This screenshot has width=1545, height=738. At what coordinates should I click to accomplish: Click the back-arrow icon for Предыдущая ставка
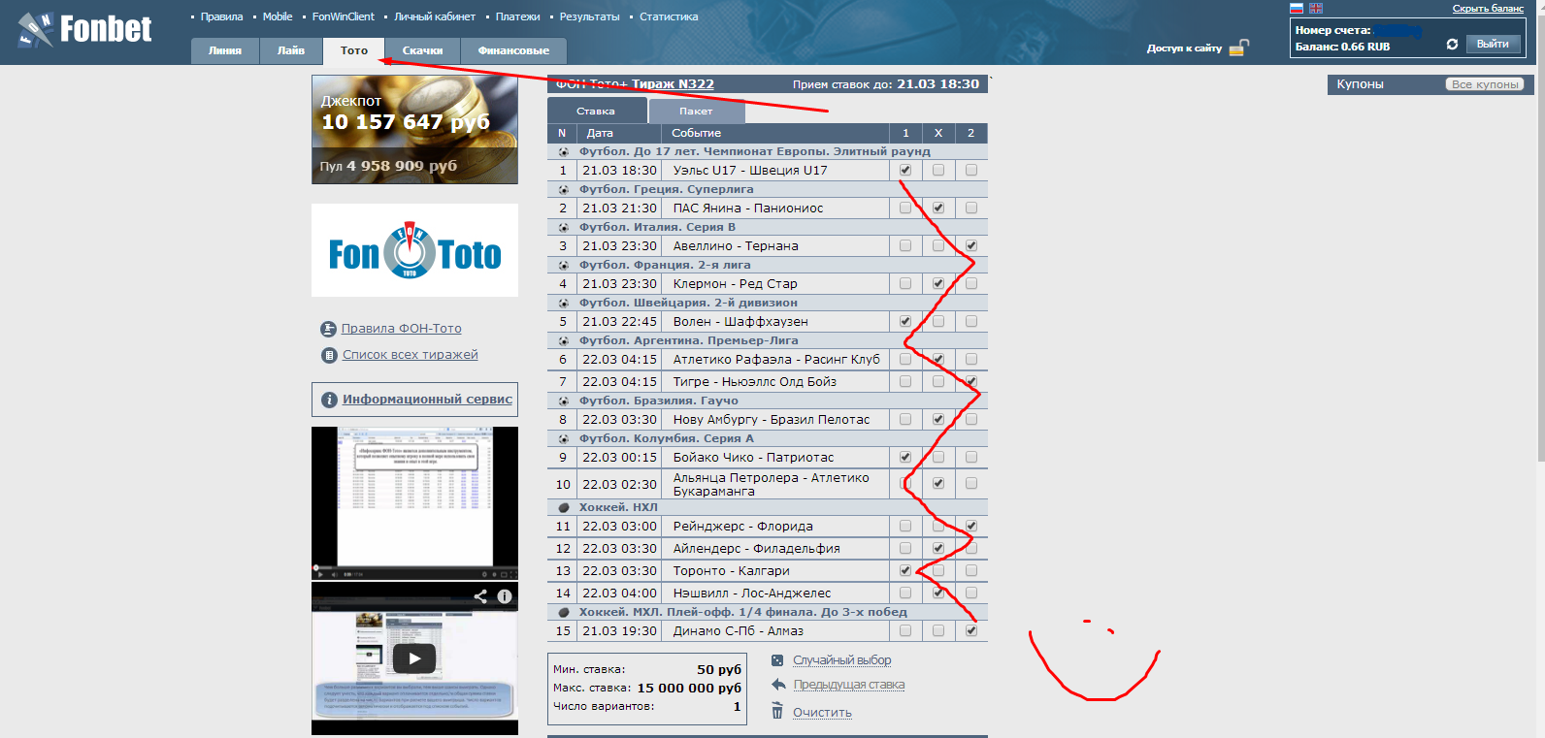pos(778,685)
